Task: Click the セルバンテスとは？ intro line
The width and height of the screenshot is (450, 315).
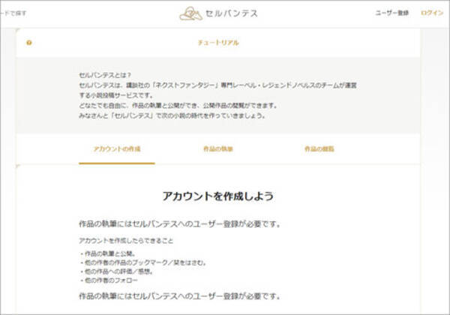Action: (x=105, y=76)
